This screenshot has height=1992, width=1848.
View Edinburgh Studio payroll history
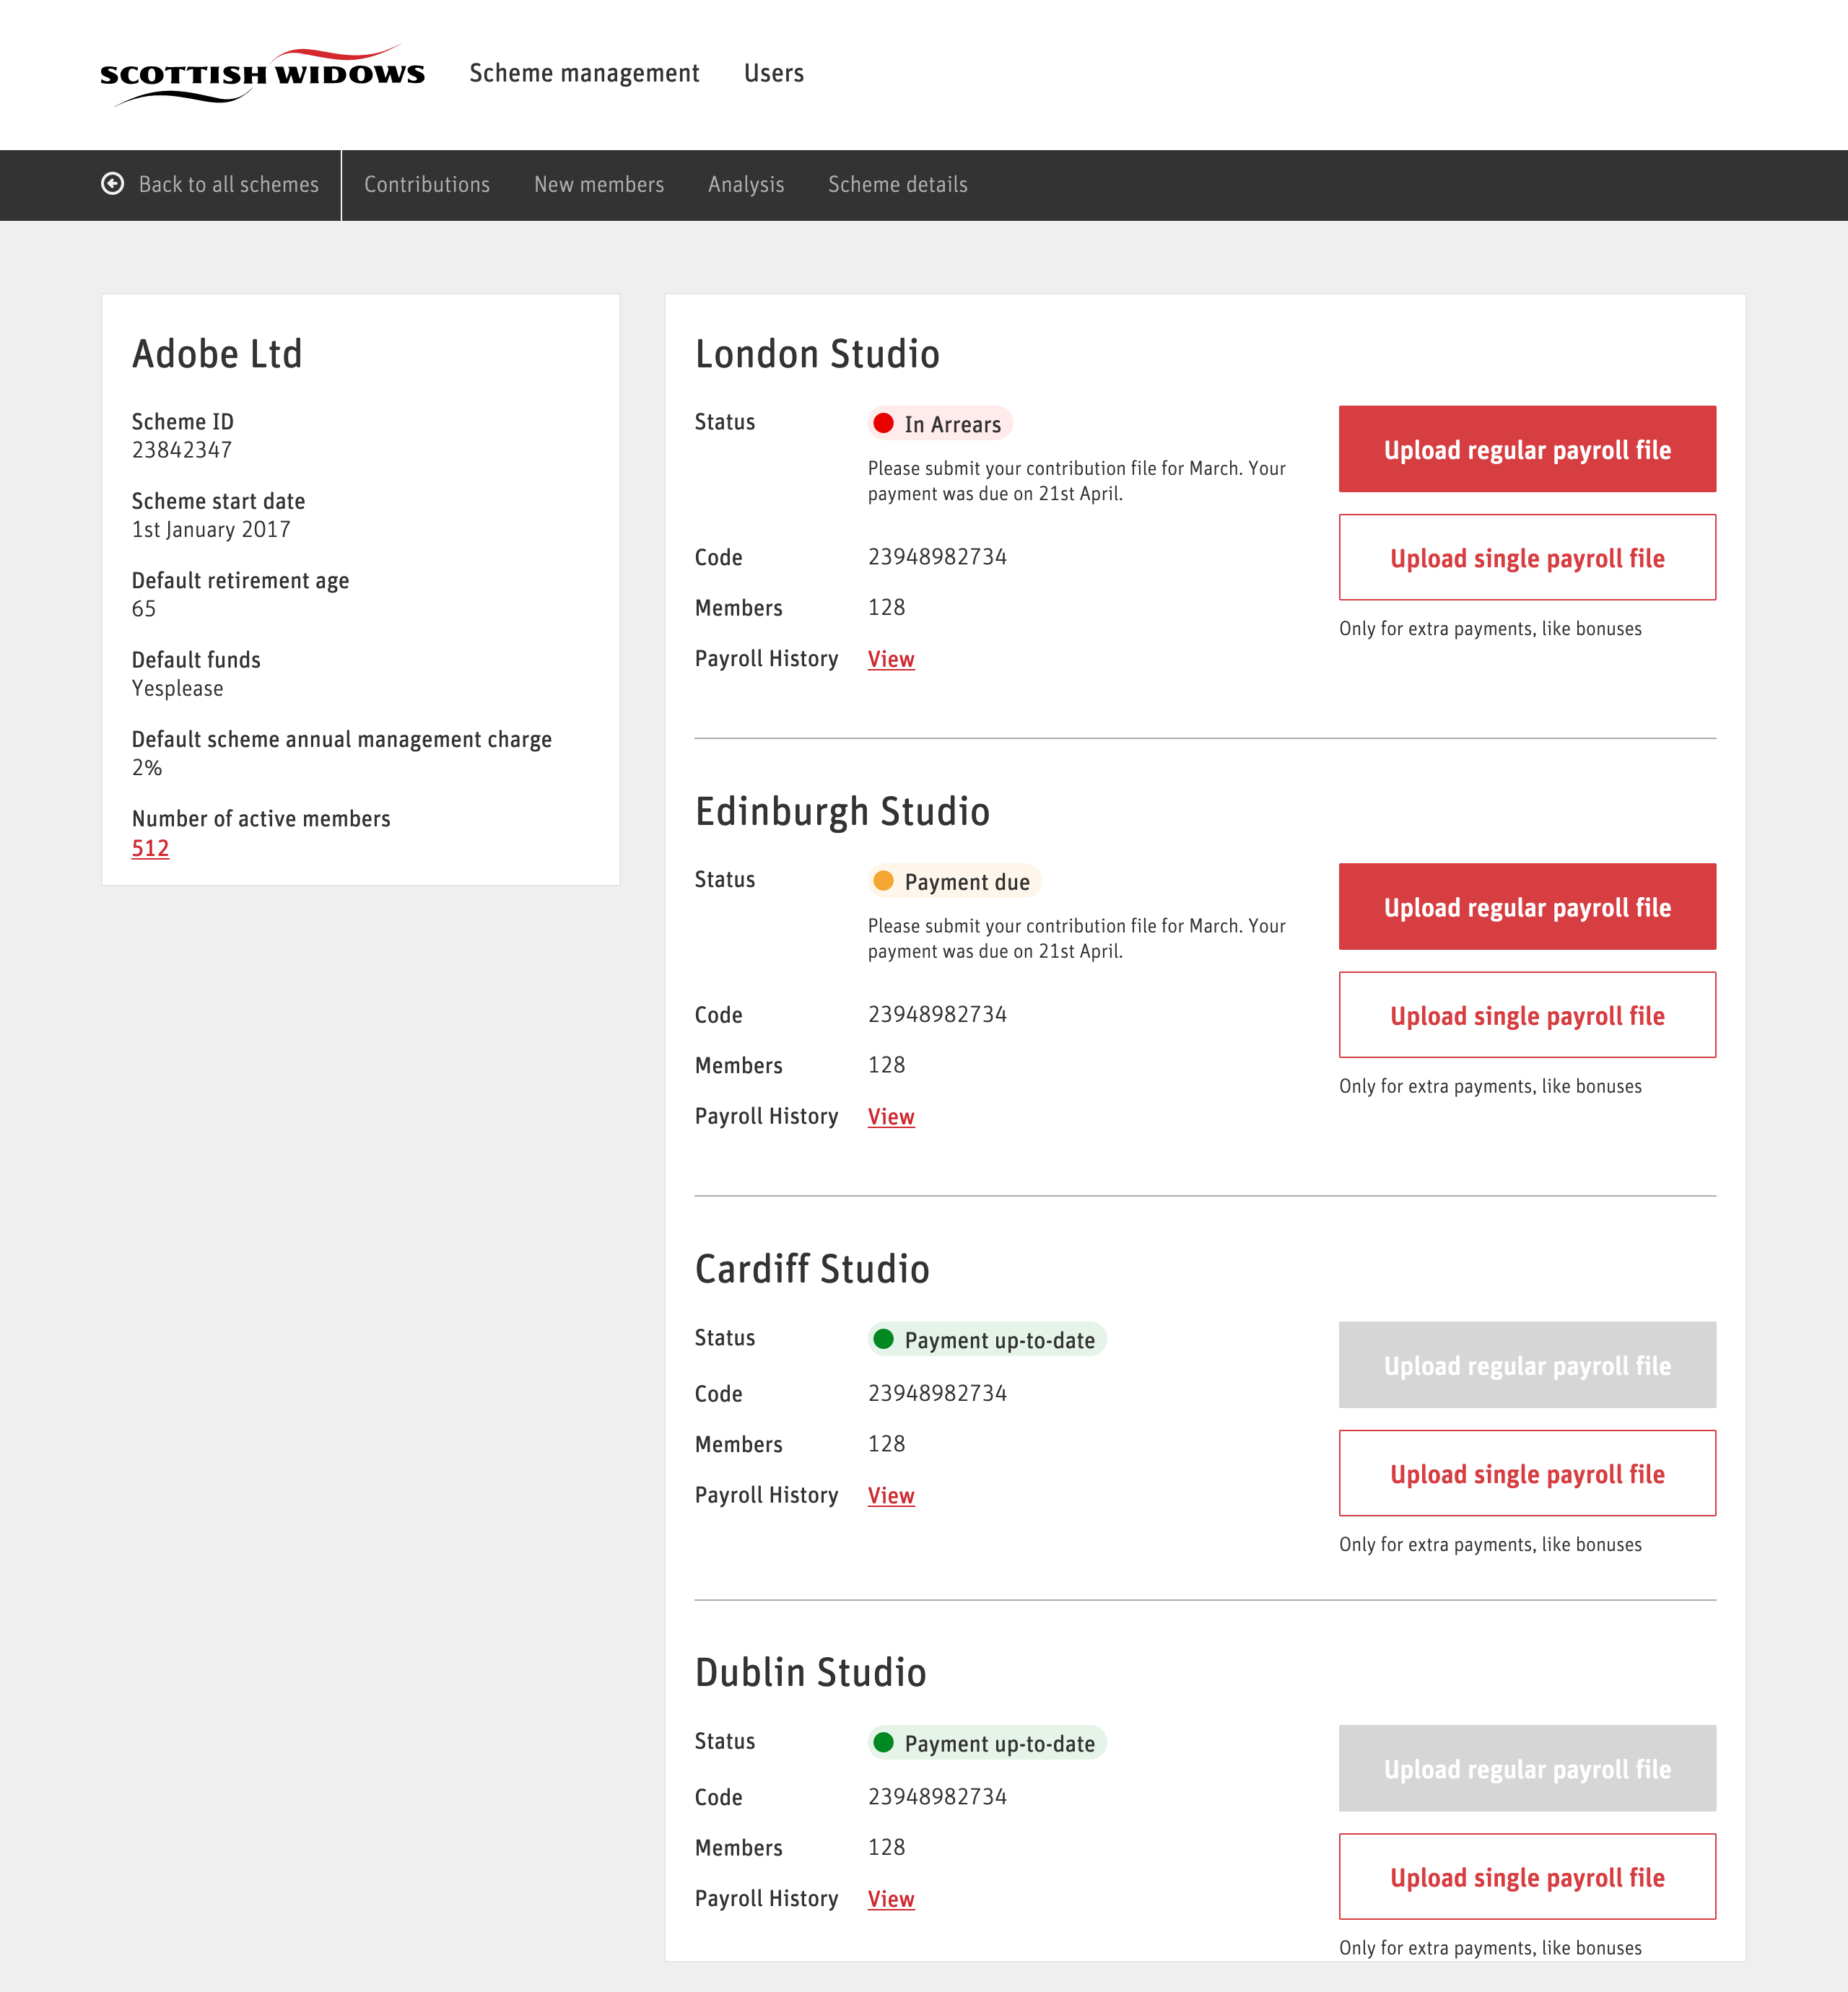[x=891, y=1117]
